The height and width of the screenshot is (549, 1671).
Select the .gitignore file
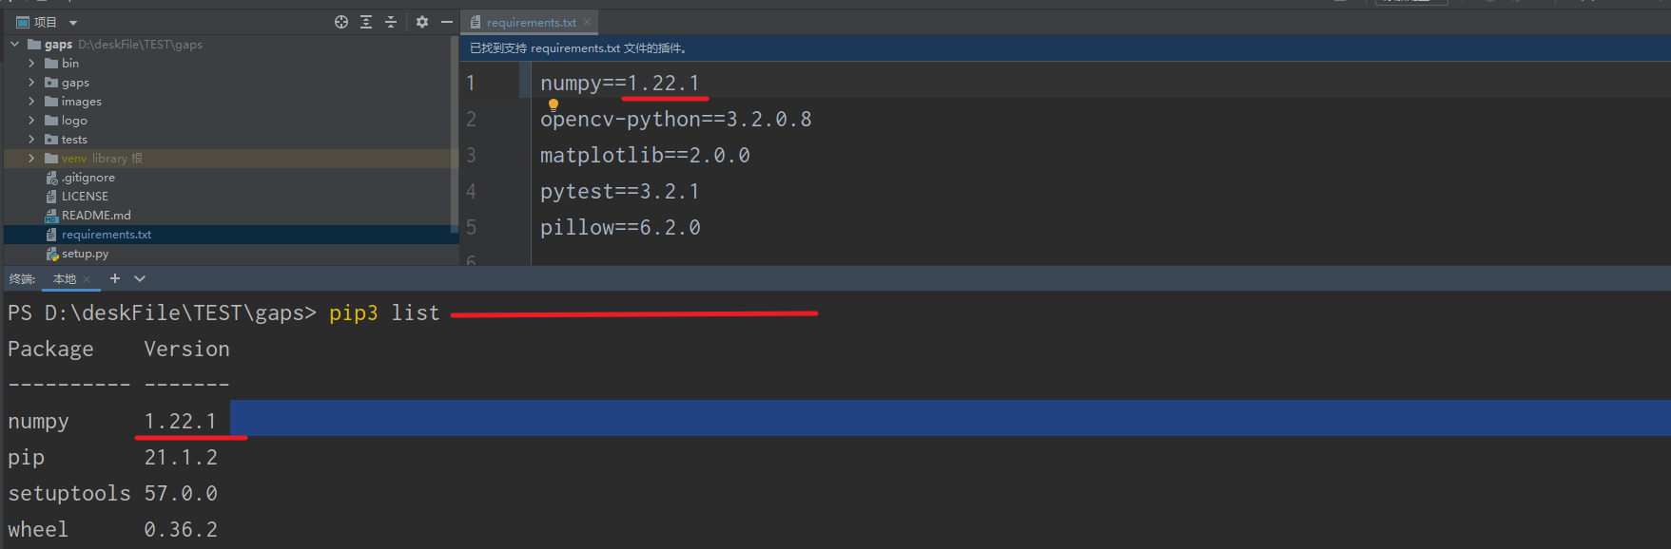click(88, 178)
